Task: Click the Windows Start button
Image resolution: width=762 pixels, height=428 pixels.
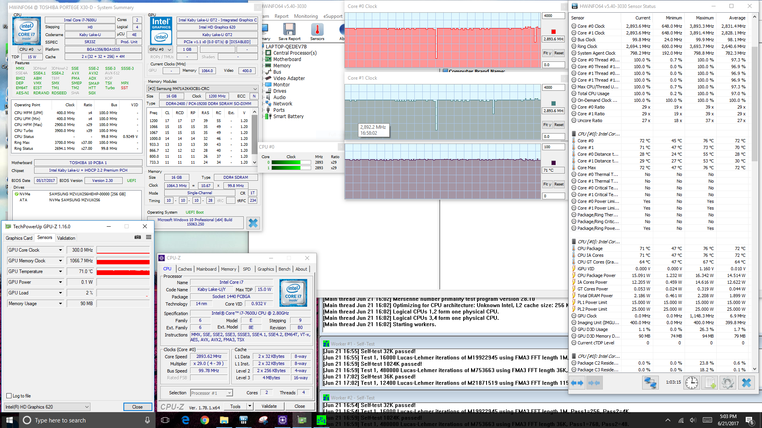Action: [10, 420]
